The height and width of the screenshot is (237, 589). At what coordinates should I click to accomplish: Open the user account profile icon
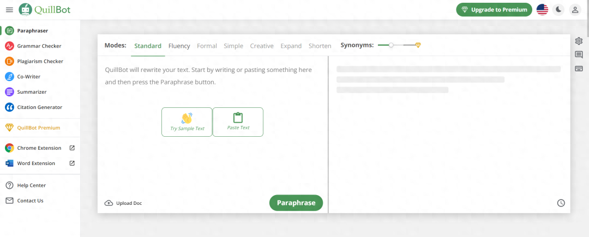tap(575, 10)
